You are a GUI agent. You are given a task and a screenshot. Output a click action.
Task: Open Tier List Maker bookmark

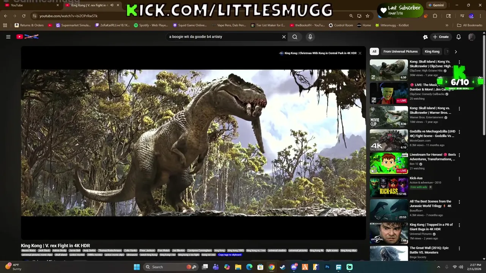pyautogui.click(x=268, y=25)
